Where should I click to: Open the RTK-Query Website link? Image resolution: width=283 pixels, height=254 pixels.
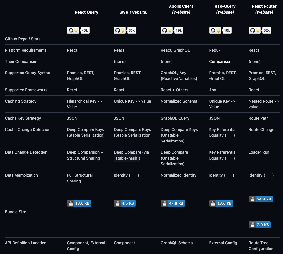click(x=225, y=12)
